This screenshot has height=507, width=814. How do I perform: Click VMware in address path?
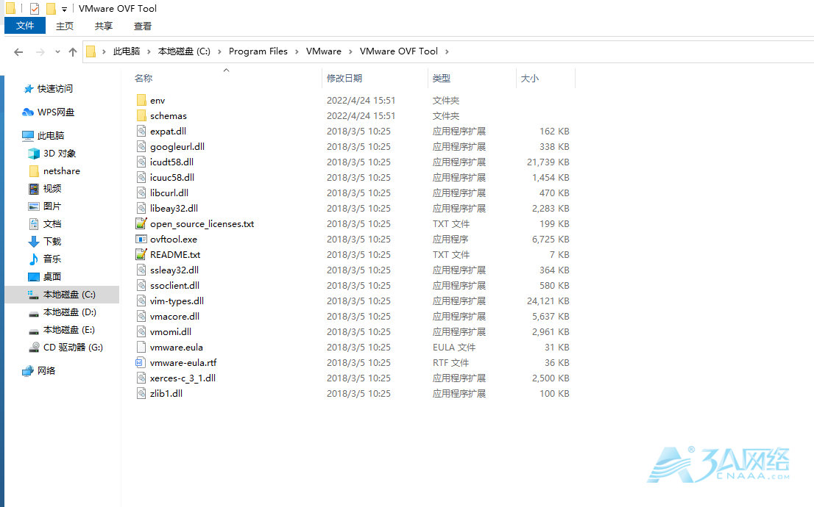point(323,51)
